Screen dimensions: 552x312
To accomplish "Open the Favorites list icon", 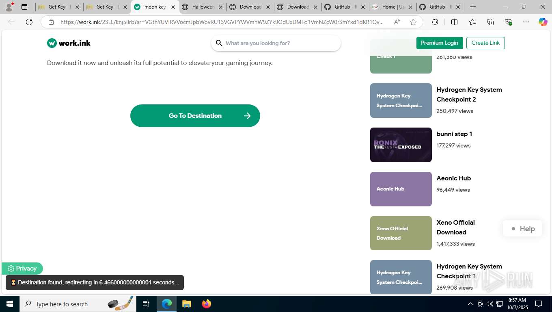I will tap(472, 22).
